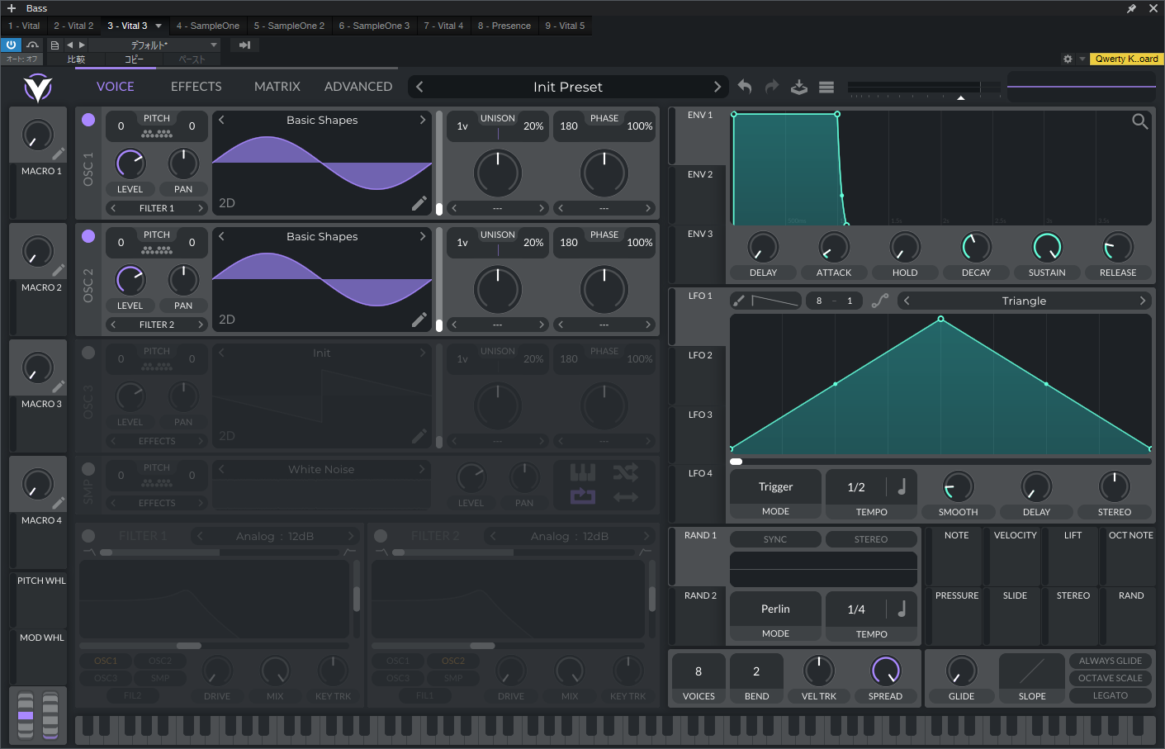Click the OSC 1 LEVEL knob
This screenshot has height=749, width=1165.
click(x=130, y=164)
